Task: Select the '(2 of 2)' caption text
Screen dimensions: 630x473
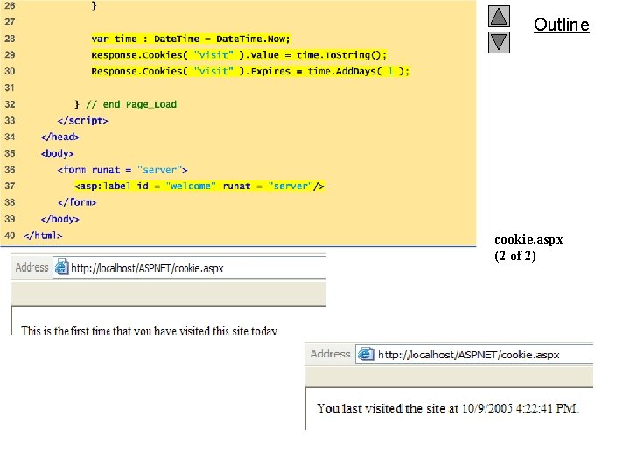Action: 515,256
